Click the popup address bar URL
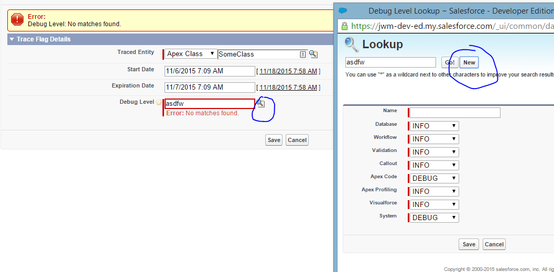554x272 pixels. coord(453,26)
